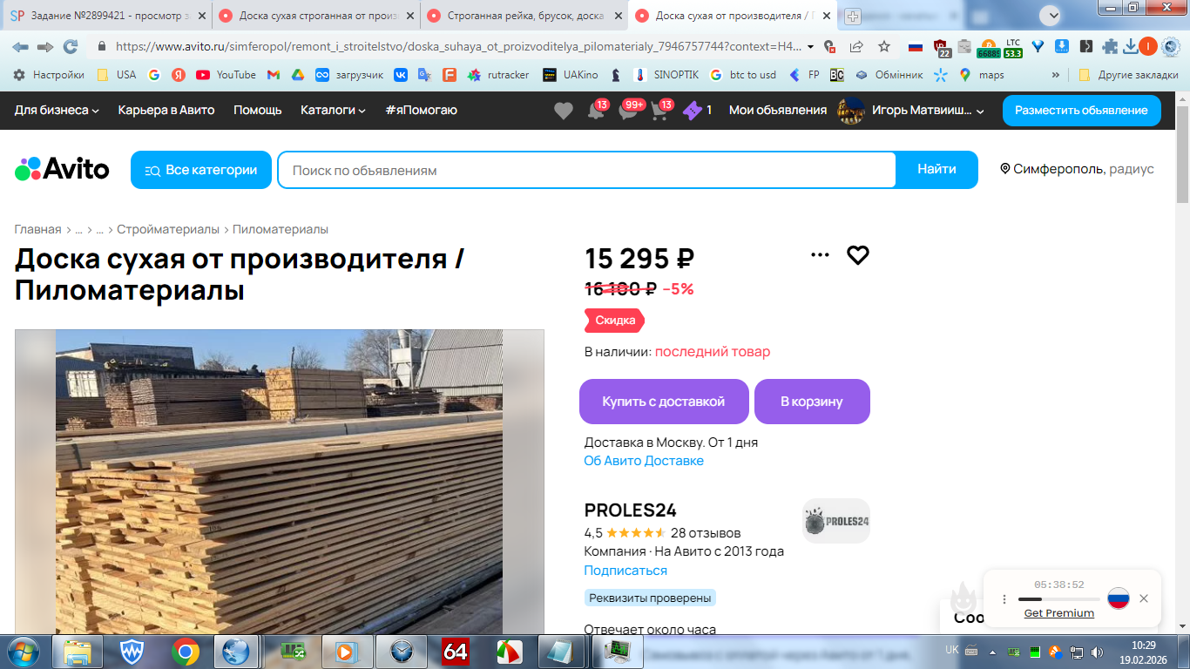
Task: Open Другие закладки bookmarks folder
Action: tap(1128, 75)
